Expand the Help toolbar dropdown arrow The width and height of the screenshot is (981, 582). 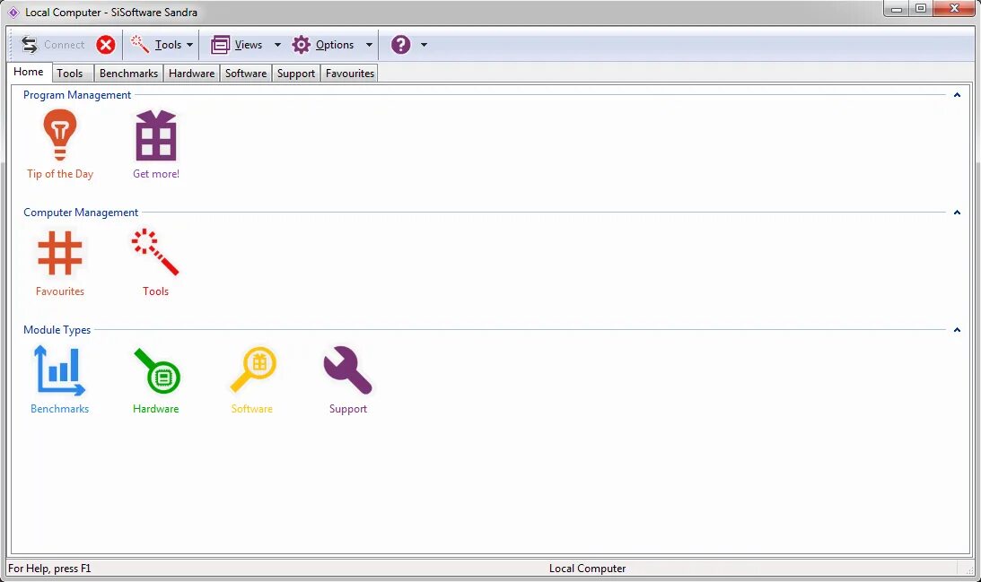pyautogui.click(x=424, y=45)
